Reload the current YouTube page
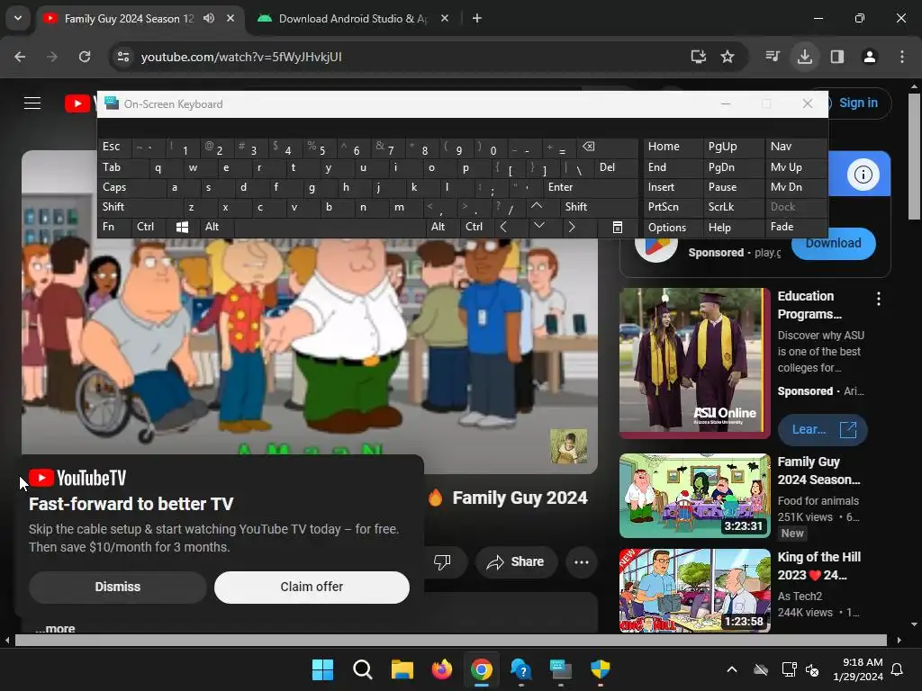This screenshot has width=922, height=691. [x=85, y=57]
